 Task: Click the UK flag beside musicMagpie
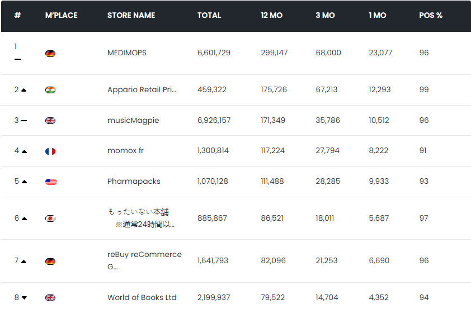pos(50,121)
